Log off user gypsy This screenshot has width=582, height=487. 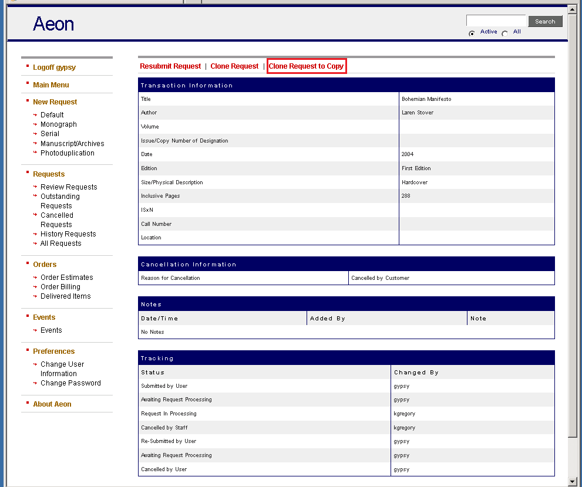(54, 67)
